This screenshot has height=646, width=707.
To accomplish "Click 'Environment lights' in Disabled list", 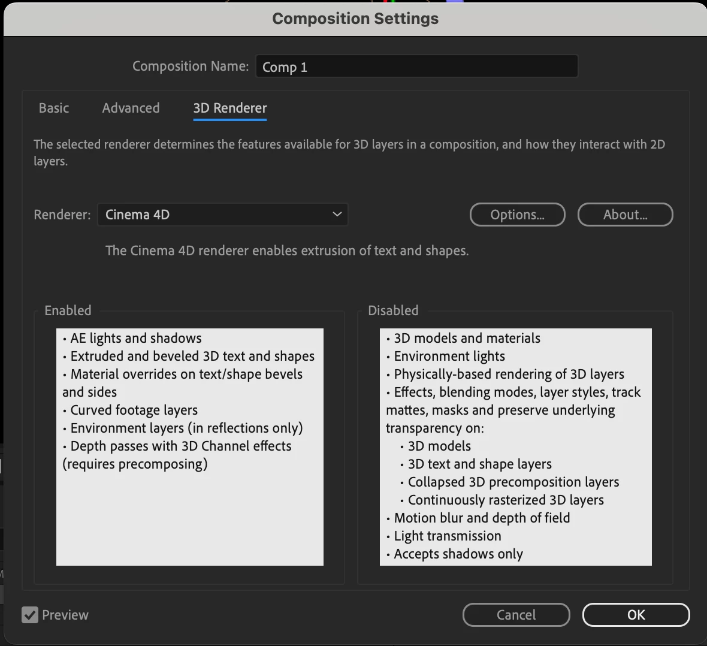I will point(449,357).
